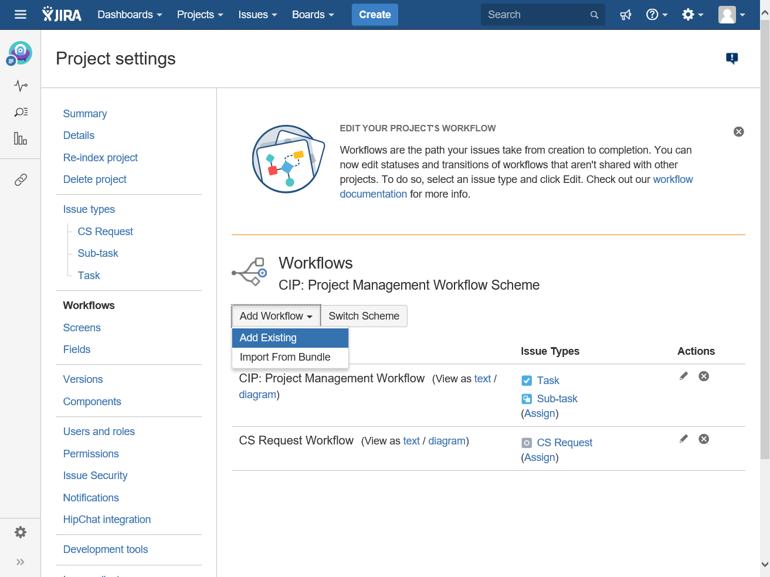Open the Issues dropdown menu
This screenshot has width=770, height=577.
point(257,15)
